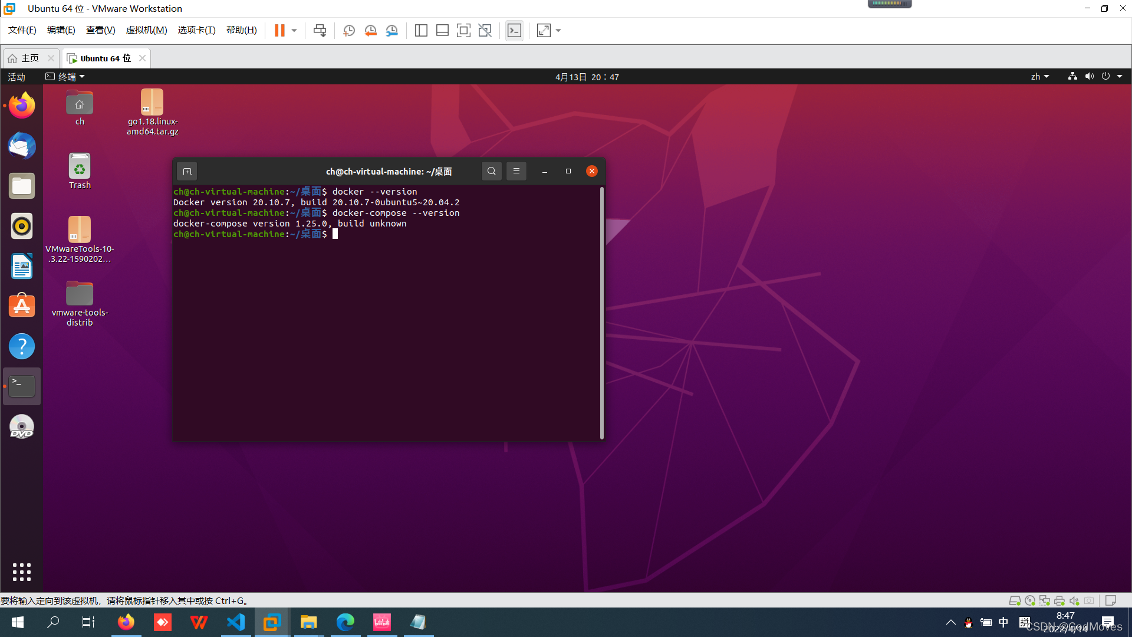Open the snapshot manager icon
The width and height of the screenshot is (1132, 637).
click(x=392, y=31)
